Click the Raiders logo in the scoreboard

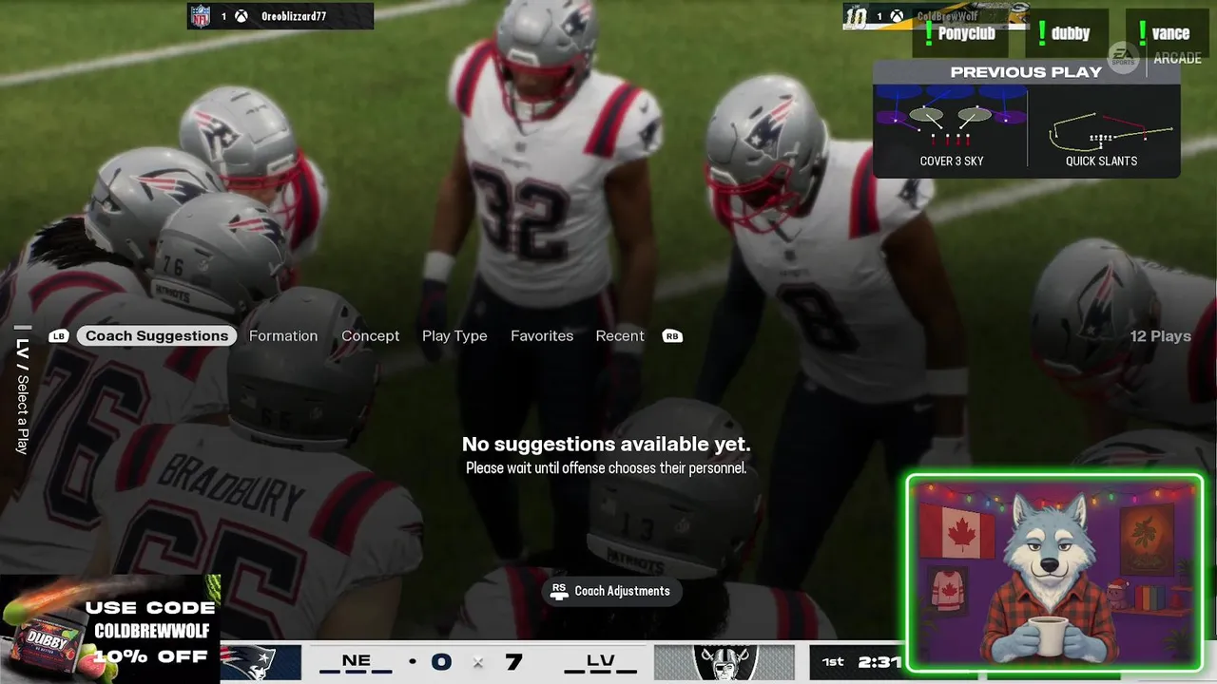tap(724, 662)
